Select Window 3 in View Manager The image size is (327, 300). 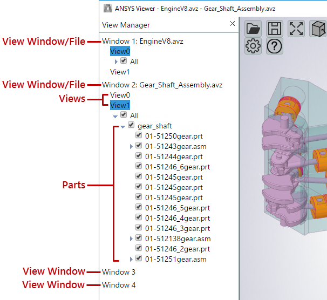point(119,272)
